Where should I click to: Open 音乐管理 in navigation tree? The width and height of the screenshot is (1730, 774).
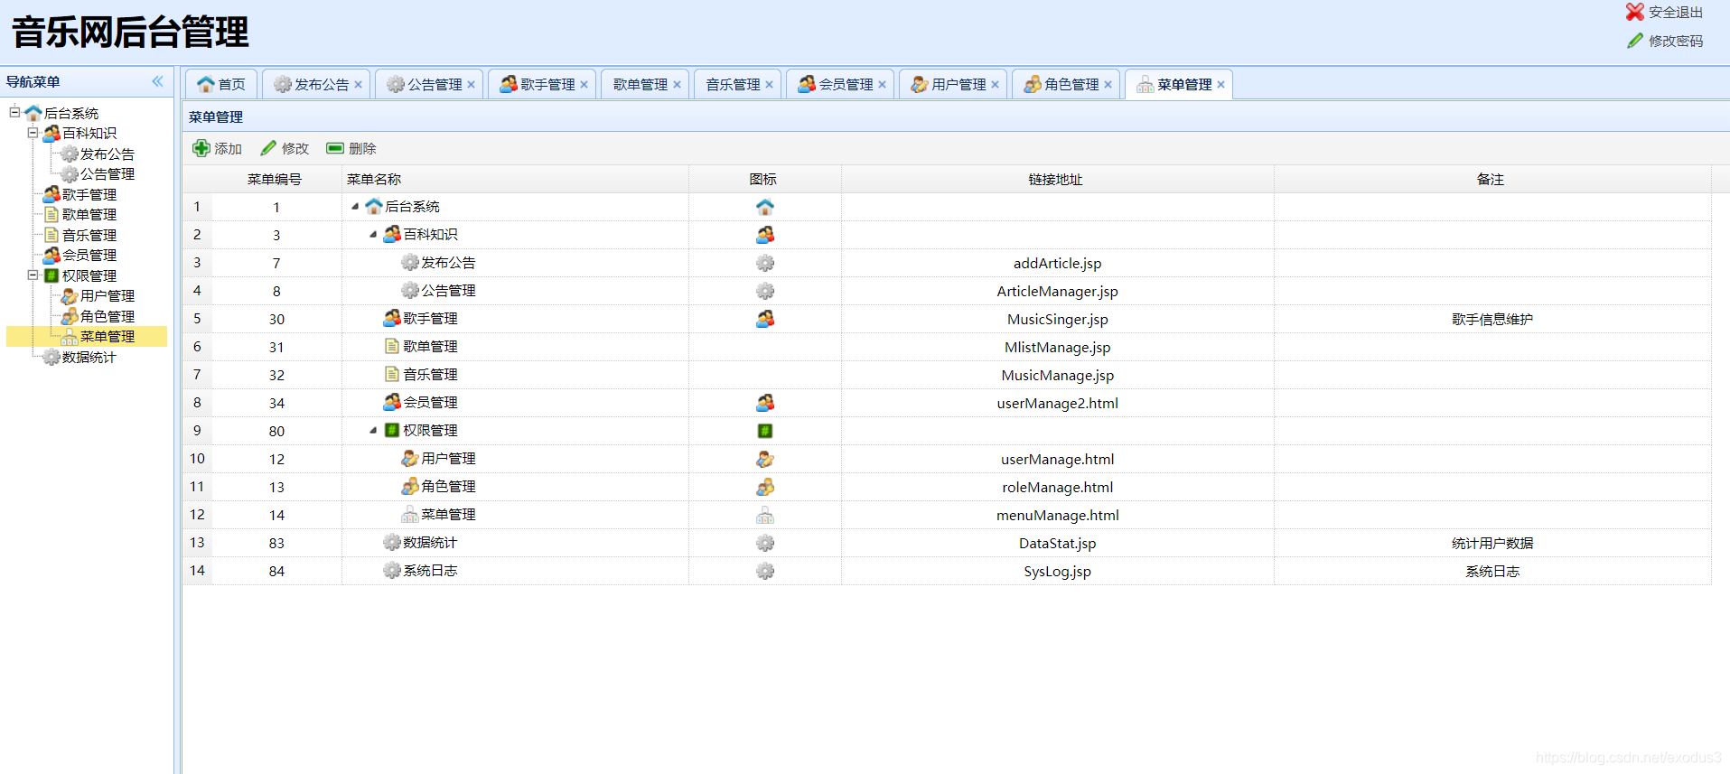[89, 235]
